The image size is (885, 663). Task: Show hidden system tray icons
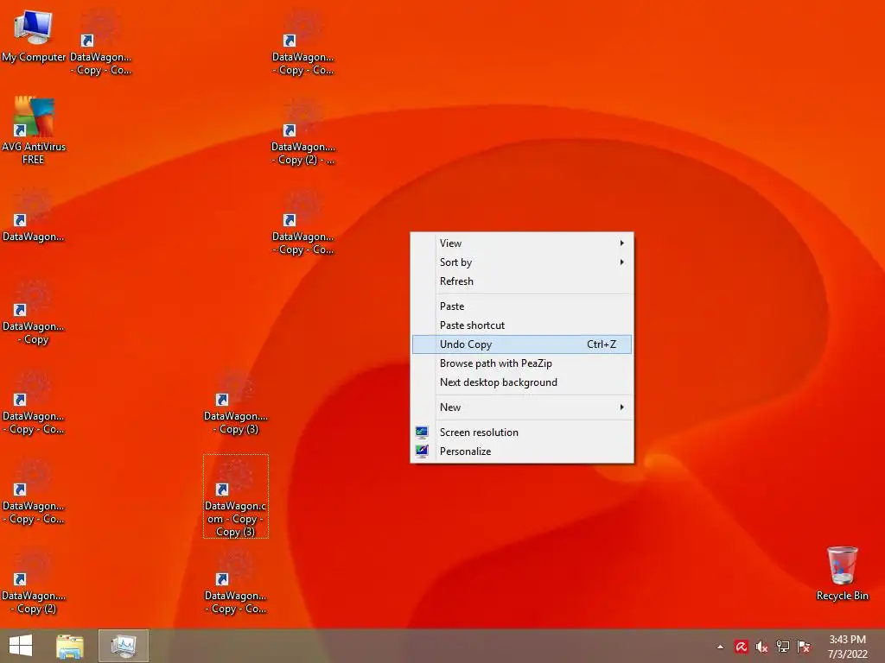720,647
